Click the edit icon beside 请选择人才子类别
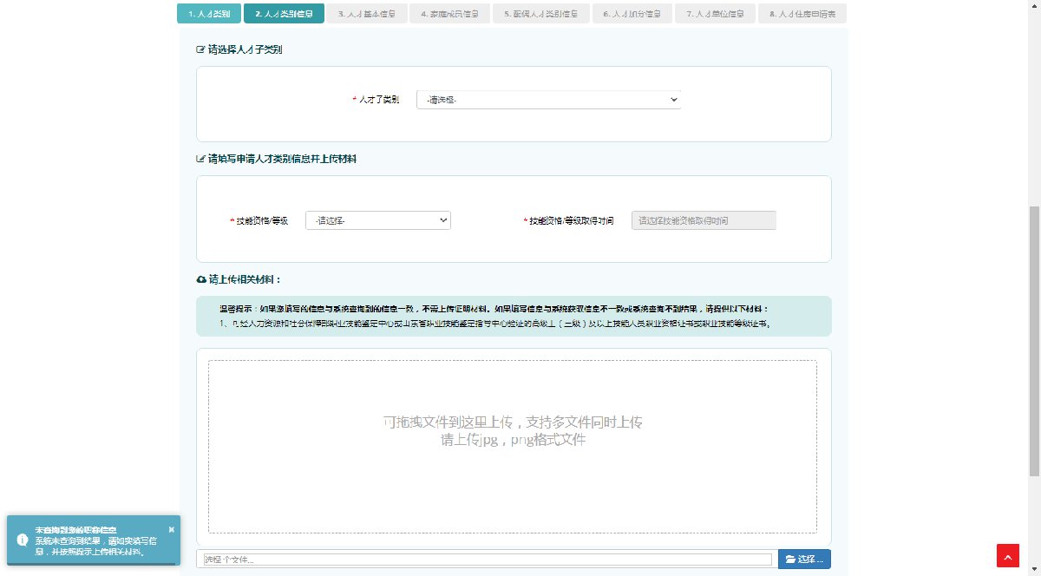 click(201, 50)
